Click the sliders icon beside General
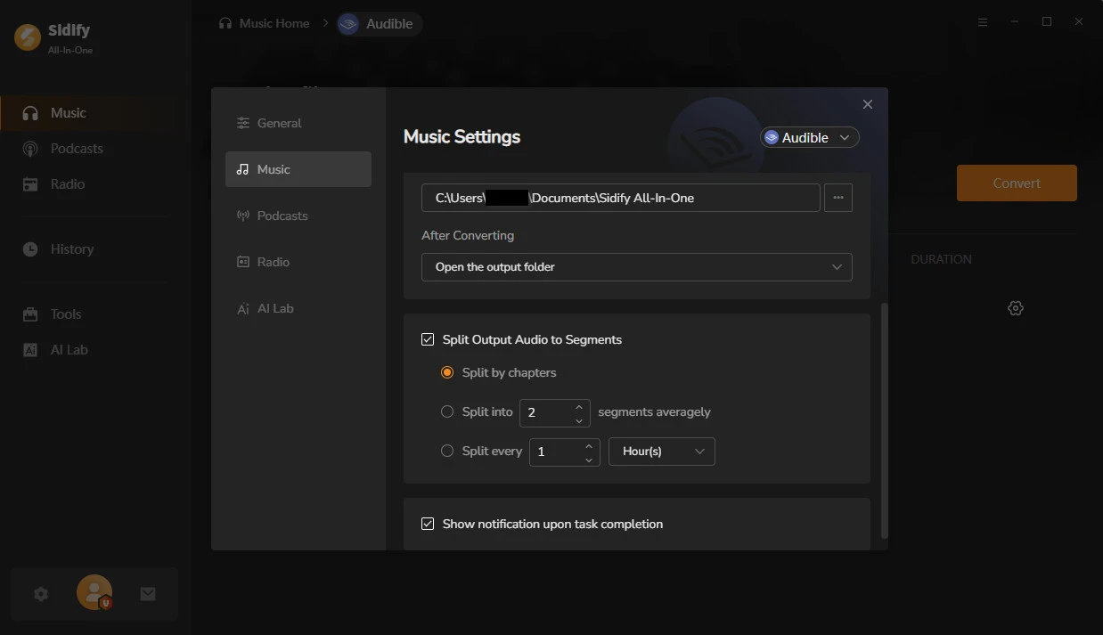The height and width of the screenshot is (635, 1103). click(242, 123)
